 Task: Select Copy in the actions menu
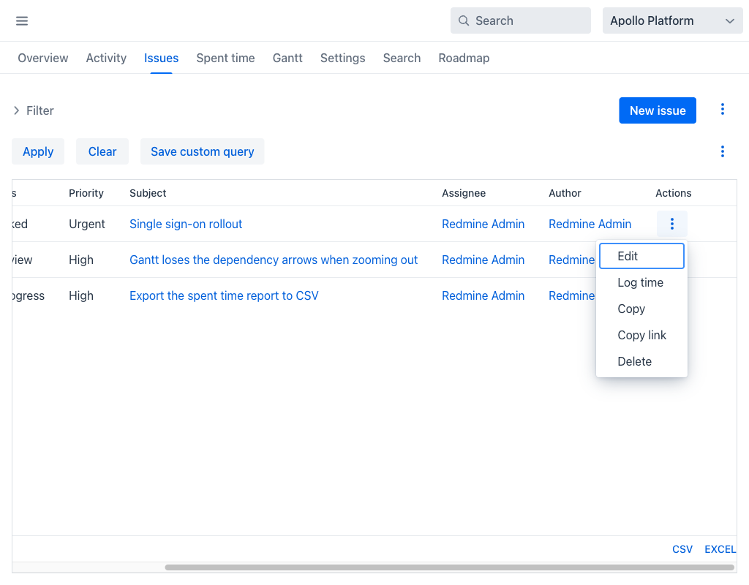[641, 309]
